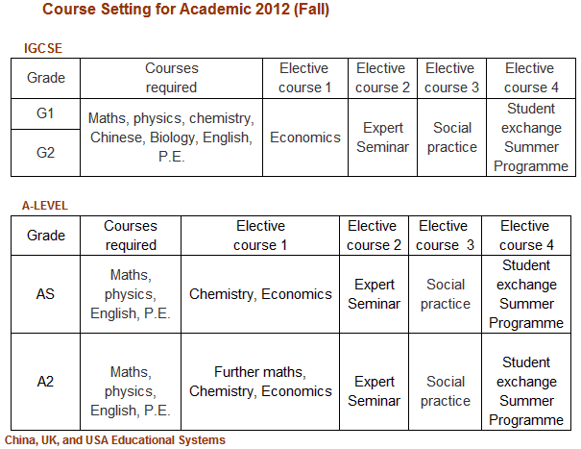Click Courses required header in A-LEVEL table
The width and height of the screenshot is (581, 449).
tap(130, 236)
